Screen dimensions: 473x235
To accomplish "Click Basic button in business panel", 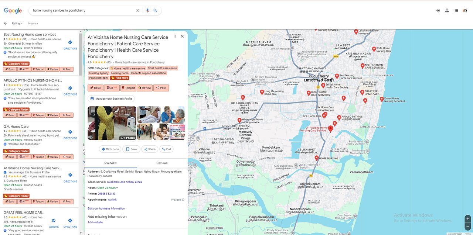I will tap(95, 88).
